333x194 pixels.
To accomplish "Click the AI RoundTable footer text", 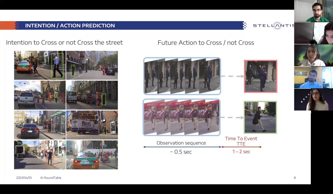I will 51,178.
